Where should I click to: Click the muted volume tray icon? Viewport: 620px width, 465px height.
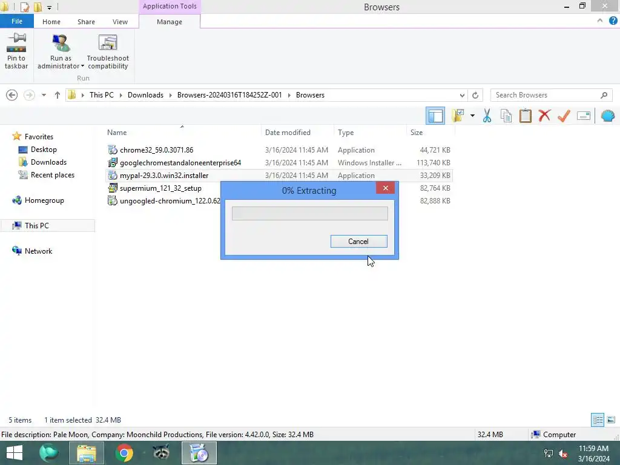[562, 453]
